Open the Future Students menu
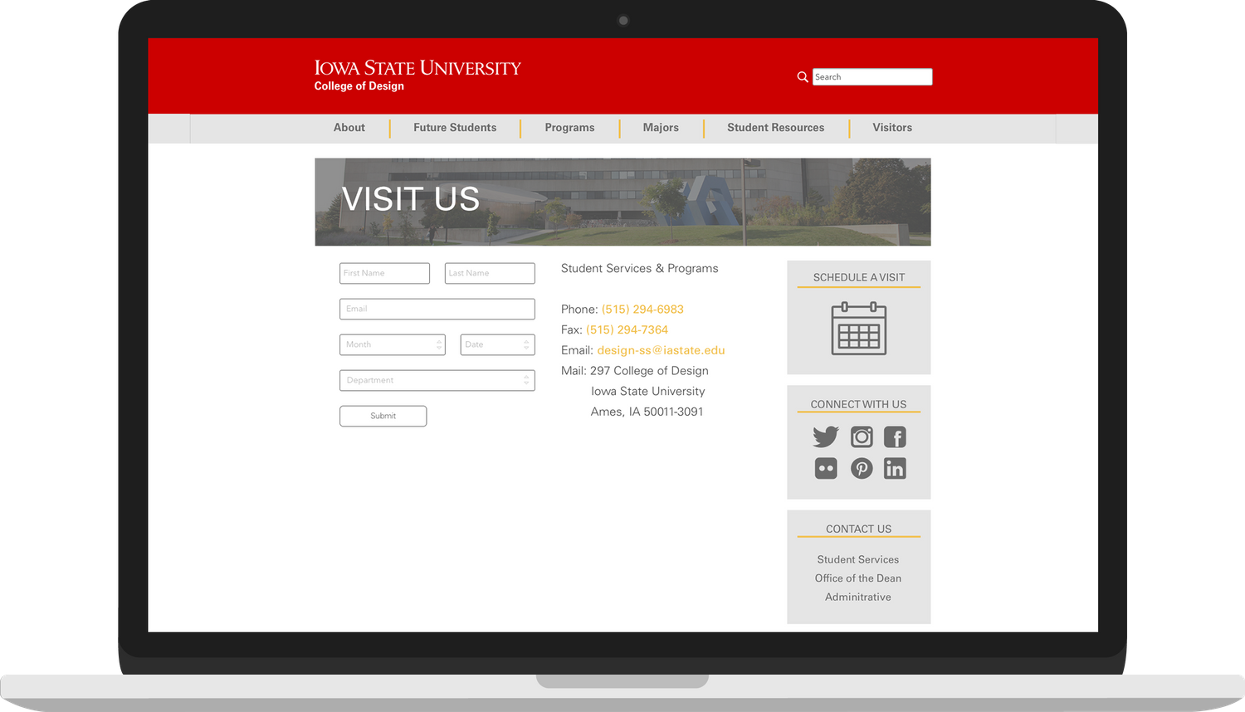 [455, 128]
